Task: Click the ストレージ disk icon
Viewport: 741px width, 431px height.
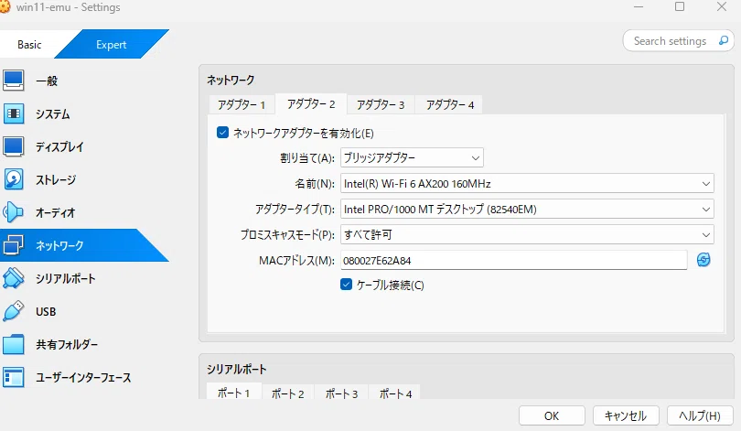Action: (13, 179)
